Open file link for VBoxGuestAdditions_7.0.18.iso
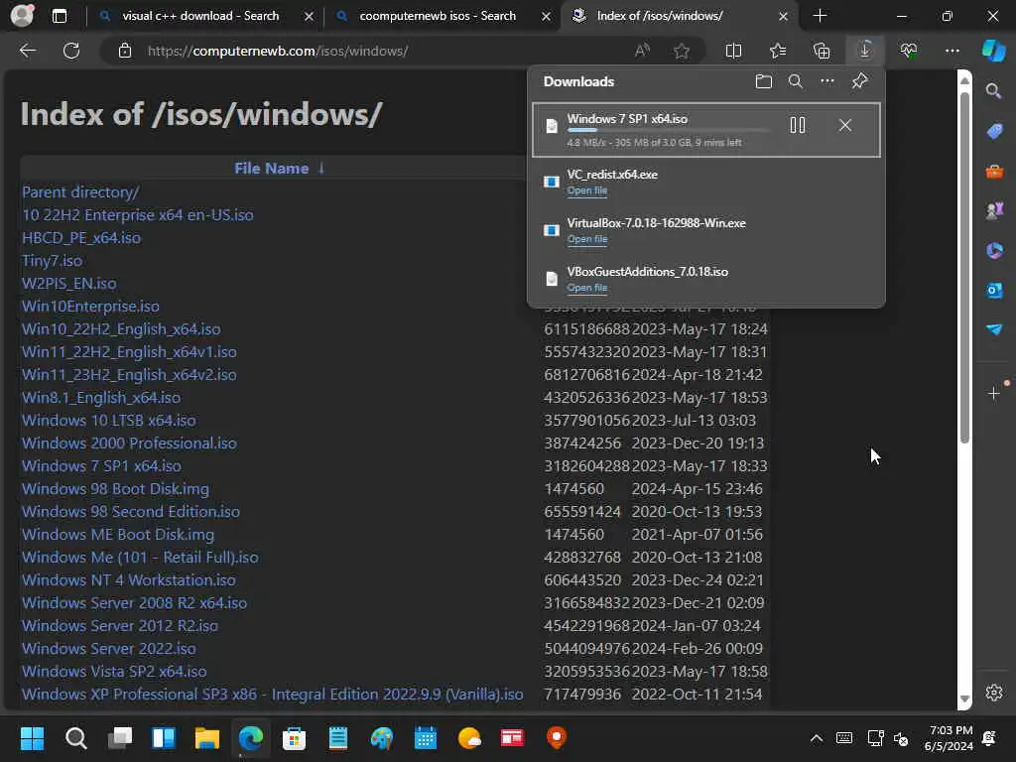Viewport: 1016px width, 762px height. coord(587,288)
